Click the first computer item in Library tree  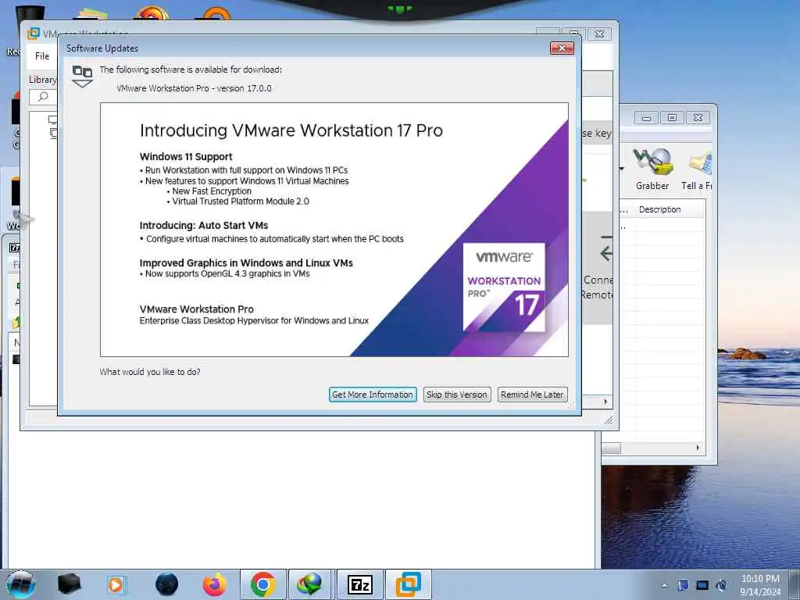[52, 120]
